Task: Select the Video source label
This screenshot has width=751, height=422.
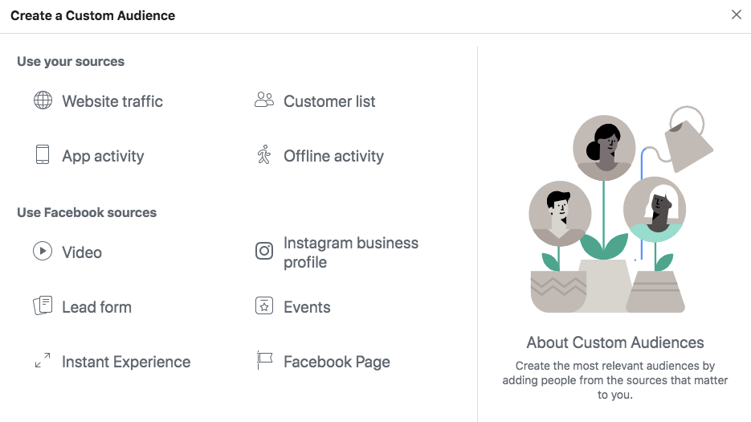Action: pos(82,252)
